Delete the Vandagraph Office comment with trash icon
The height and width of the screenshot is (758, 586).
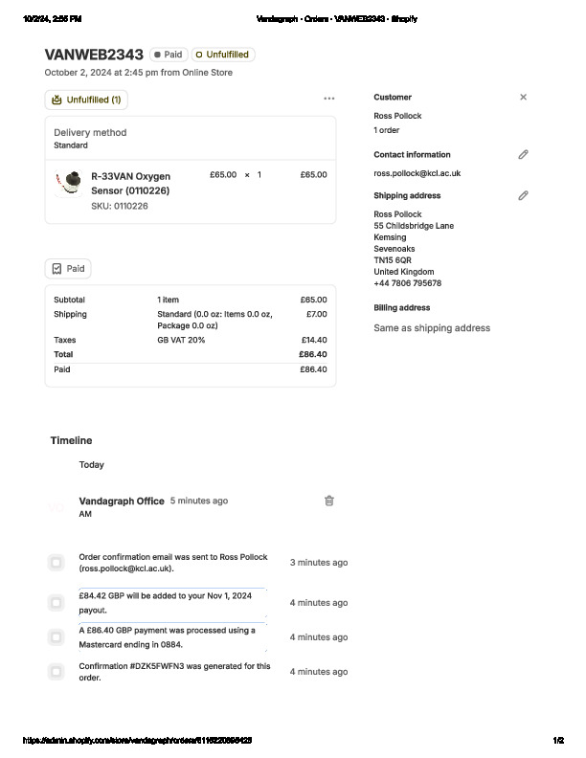click(329, 501)
